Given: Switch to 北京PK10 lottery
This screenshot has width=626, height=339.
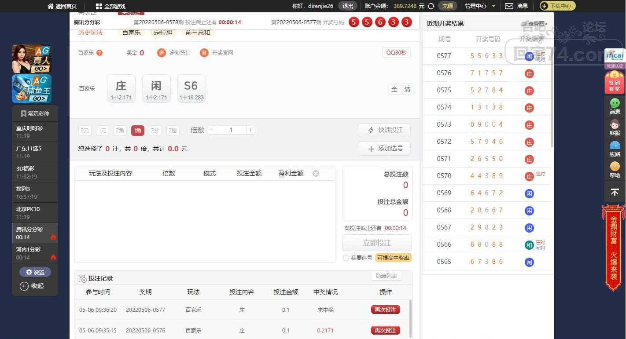Looking at the screenshot, I should [35, 213].
